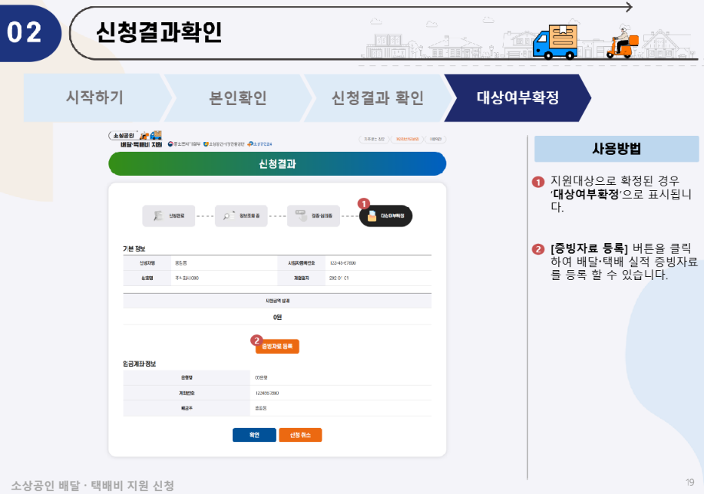This screenshot has width=704, height=494.
Task: Click the blue delivery truck illustration
Action: point(555,42)
